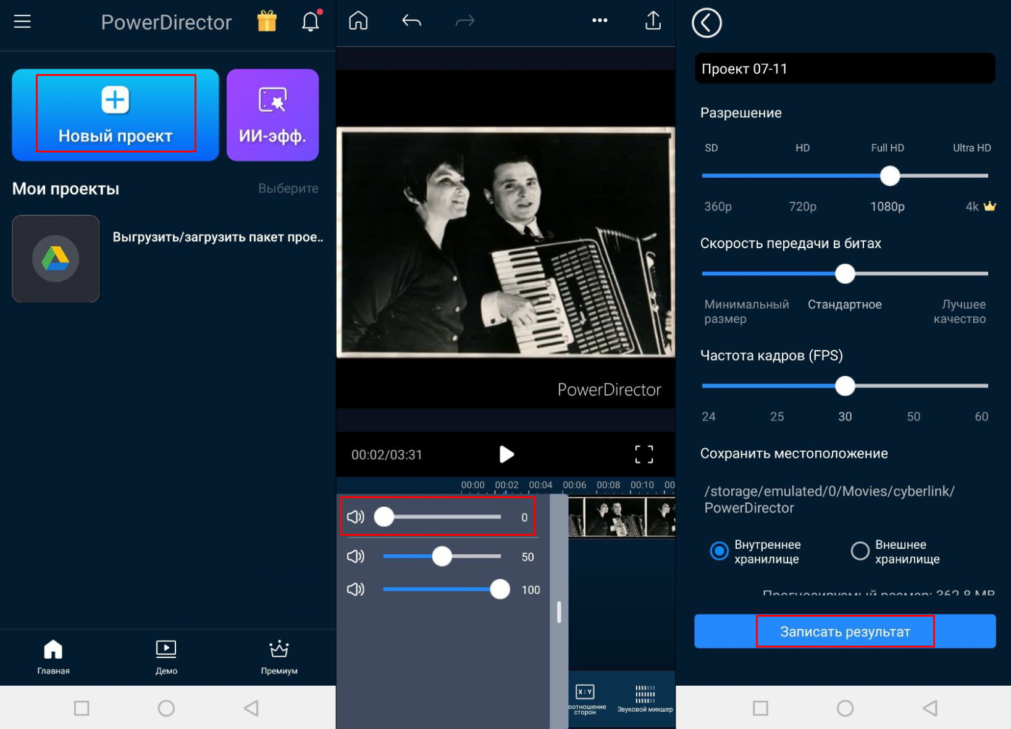Choose 720p HD resolution
Image resolution: width=1011 pixels, height=729 pixels.
click(x=802, y=207)
